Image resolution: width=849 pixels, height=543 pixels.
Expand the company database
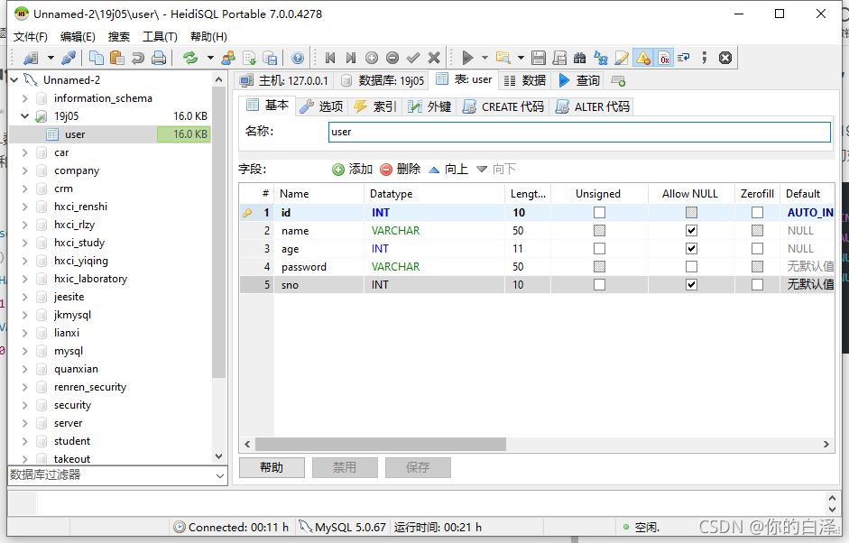coord(25,170)
